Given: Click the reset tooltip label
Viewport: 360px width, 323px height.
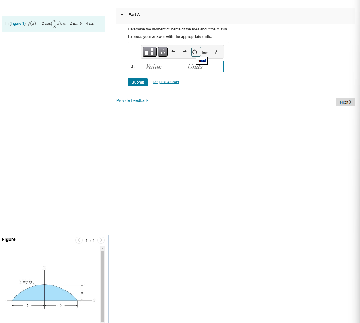Looking at the screenshot, I should pos(202,61).
